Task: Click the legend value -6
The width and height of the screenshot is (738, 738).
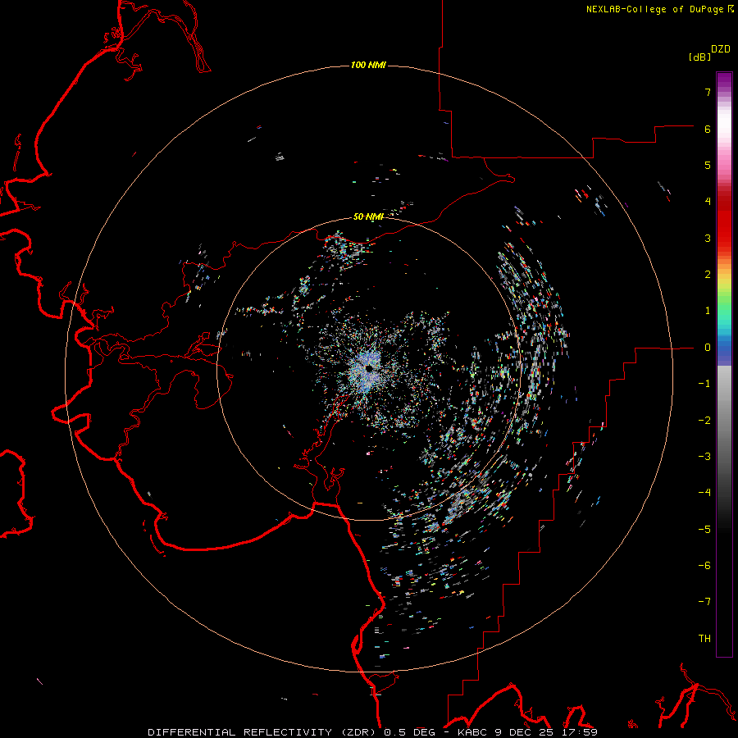Action: coord(704,566)
